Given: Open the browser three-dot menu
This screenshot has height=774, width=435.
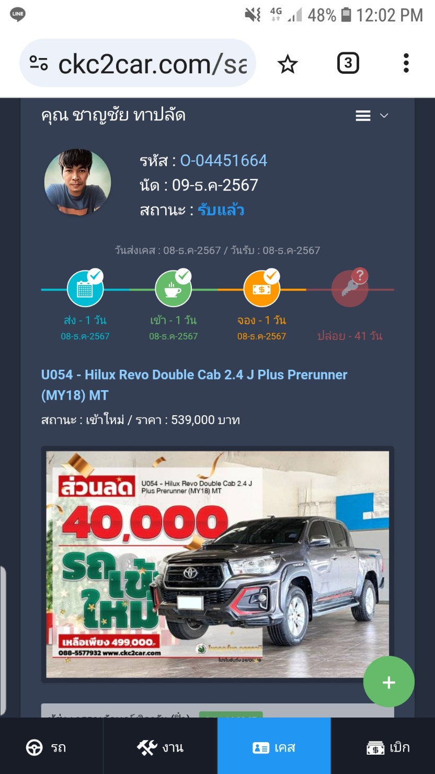Looking at the screenshot, I should tap(406, 63).
